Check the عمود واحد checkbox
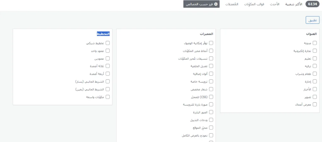 point(108,51)
